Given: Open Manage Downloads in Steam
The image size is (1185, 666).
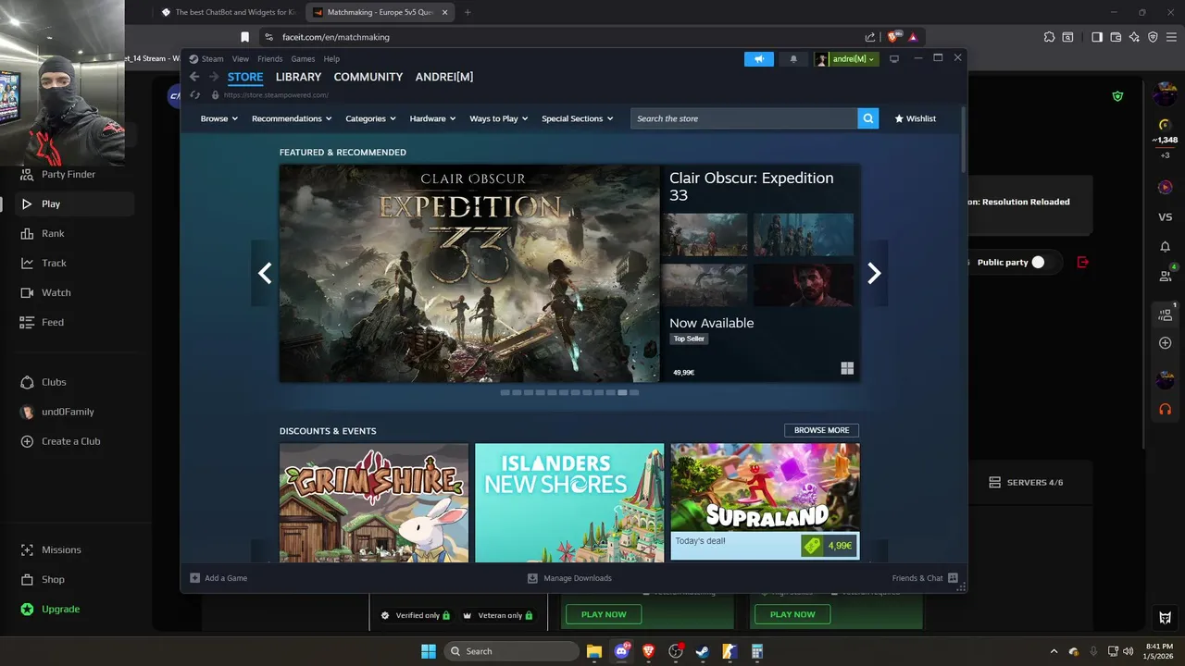Looking at the screenshot, I should tap(569, 578).
